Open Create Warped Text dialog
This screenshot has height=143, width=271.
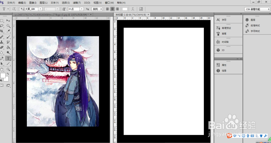click(133, 9)
